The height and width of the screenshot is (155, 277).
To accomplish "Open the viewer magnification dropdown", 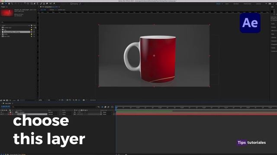I will 42,100.
